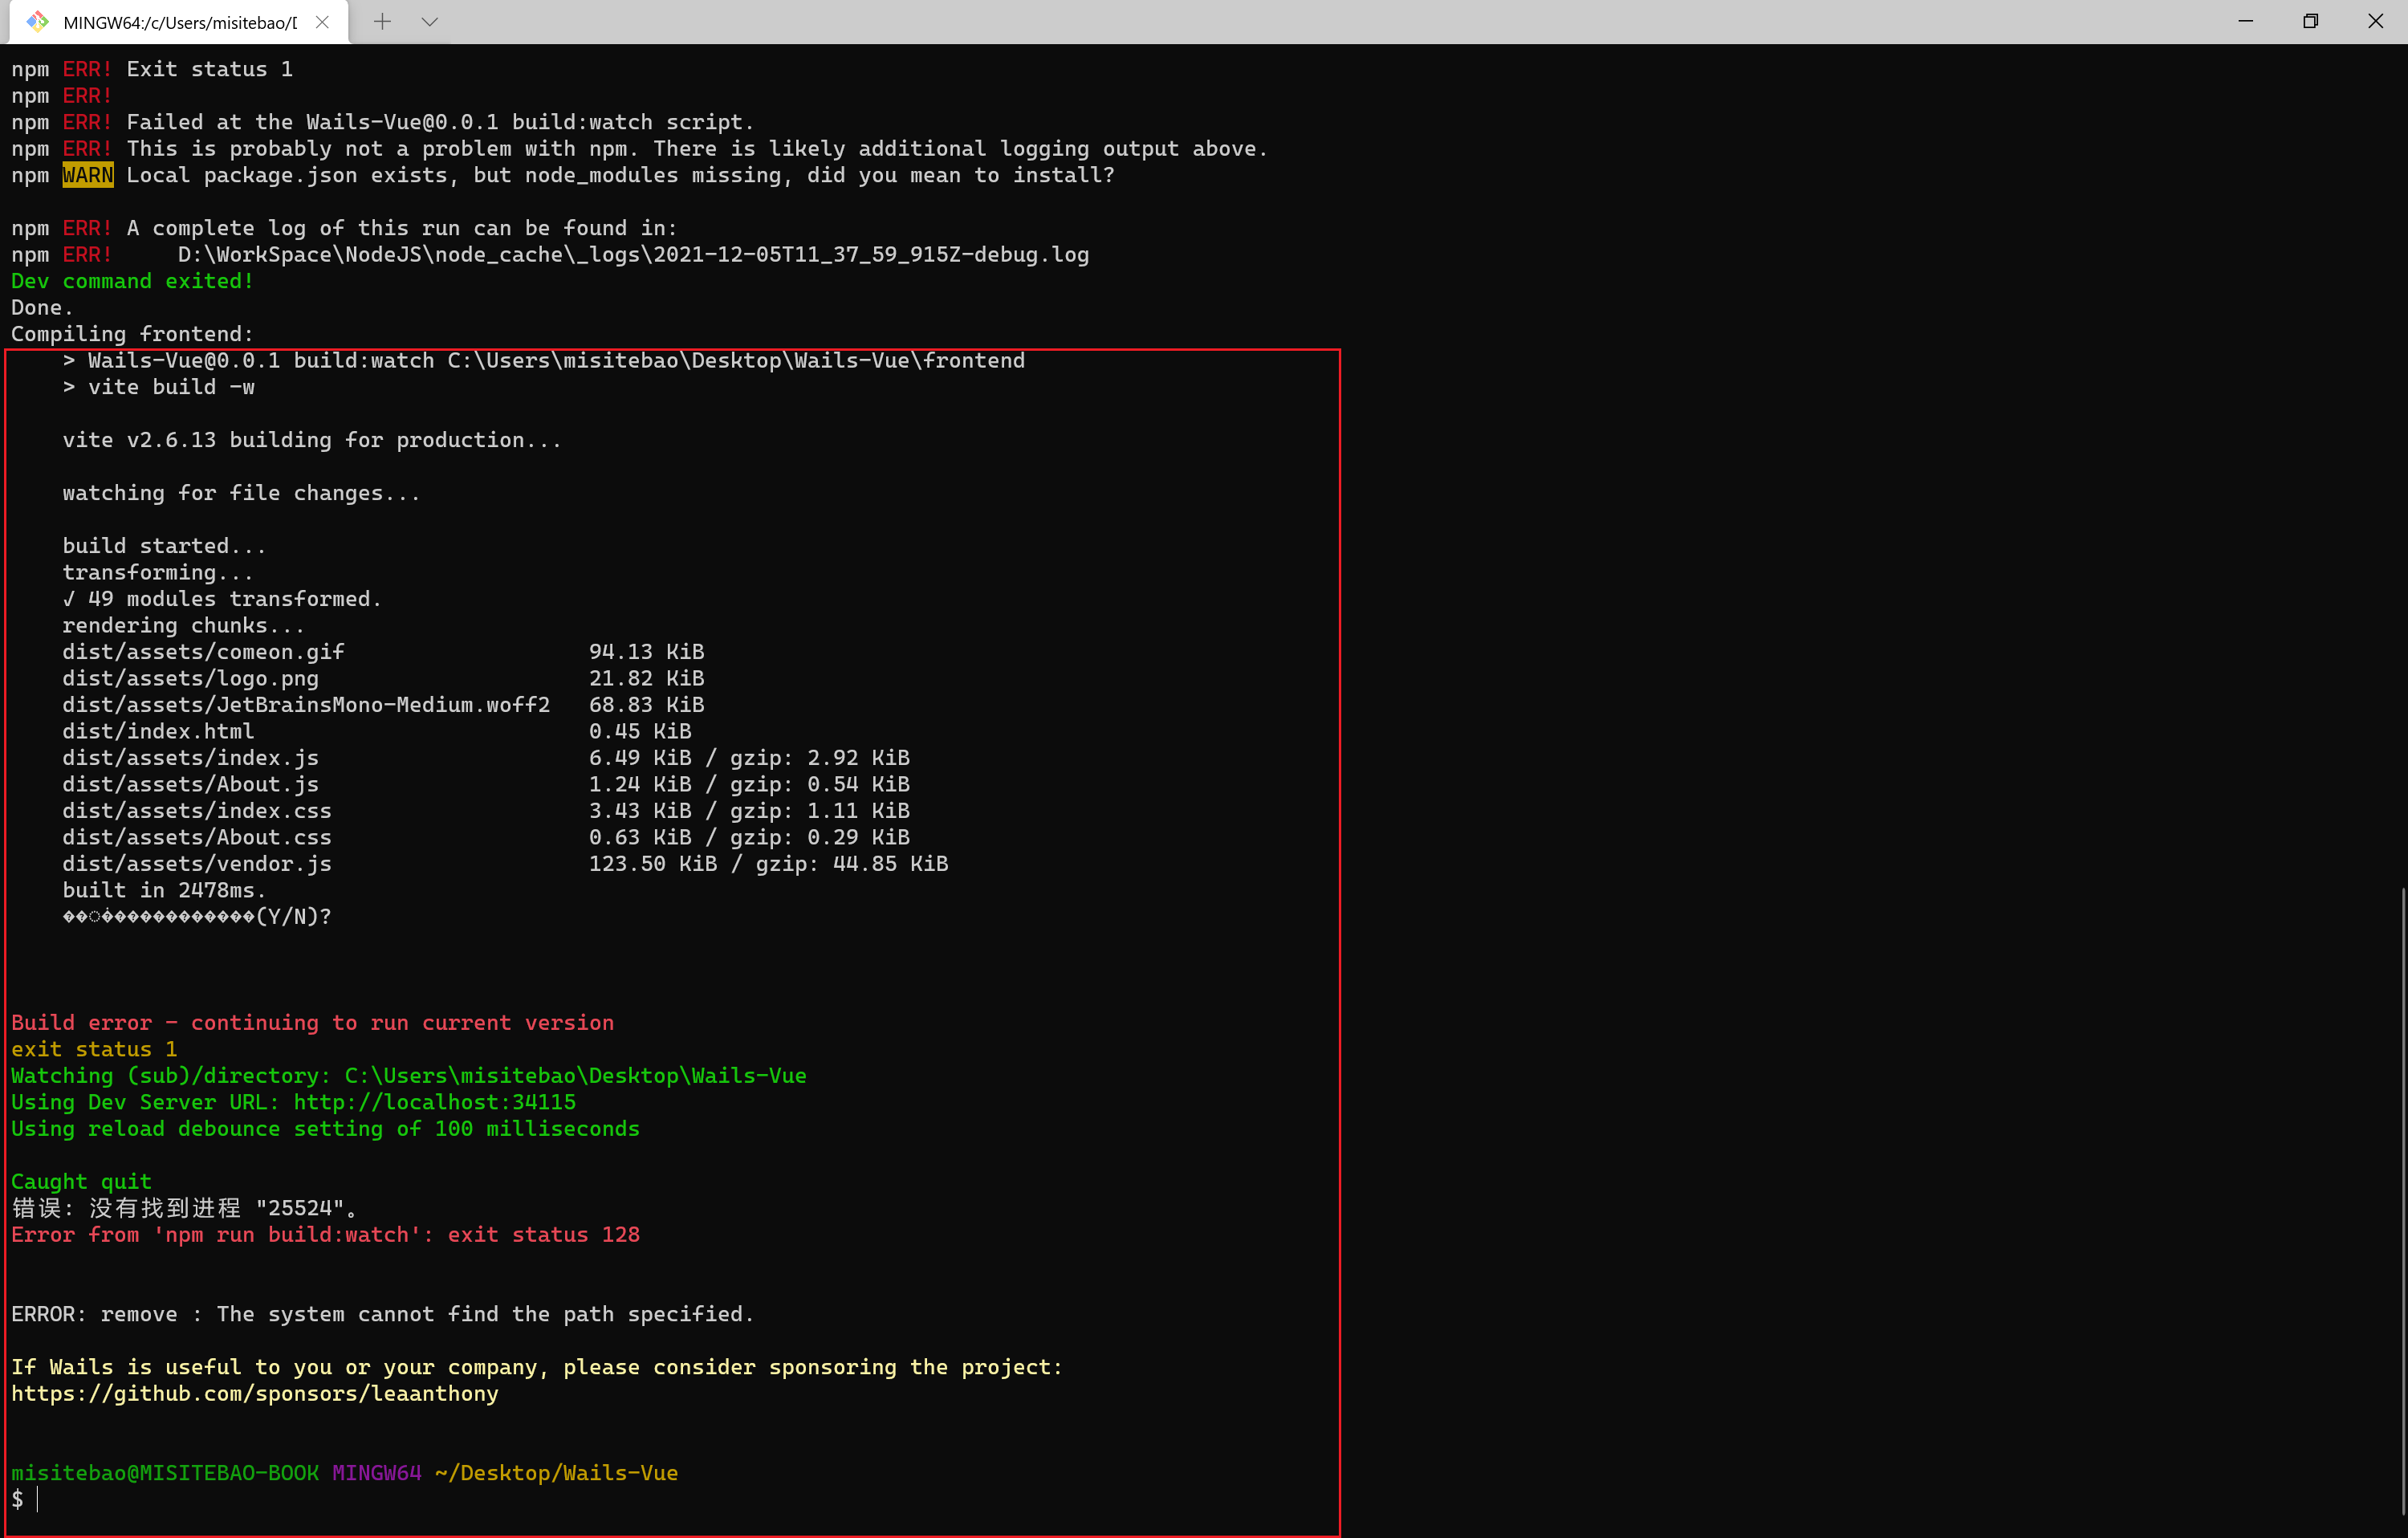2408x1538 pixels.
Task: Click the checkmark before '49 modules transformed'
Action: pyautogui.click(x=69, y=598)
